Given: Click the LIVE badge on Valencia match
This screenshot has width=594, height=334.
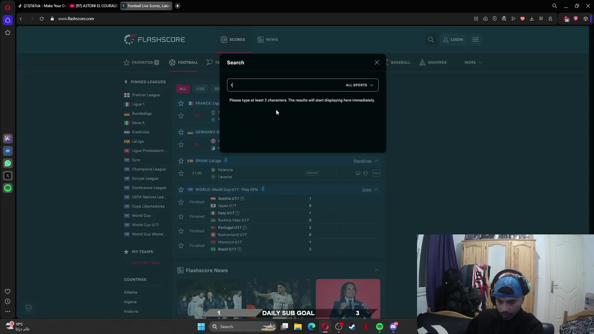Looking at the screenshot, I should point(376,173).
